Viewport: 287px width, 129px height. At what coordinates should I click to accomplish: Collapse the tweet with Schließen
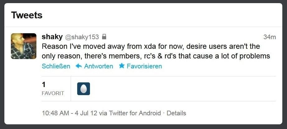tap(56, 66)
